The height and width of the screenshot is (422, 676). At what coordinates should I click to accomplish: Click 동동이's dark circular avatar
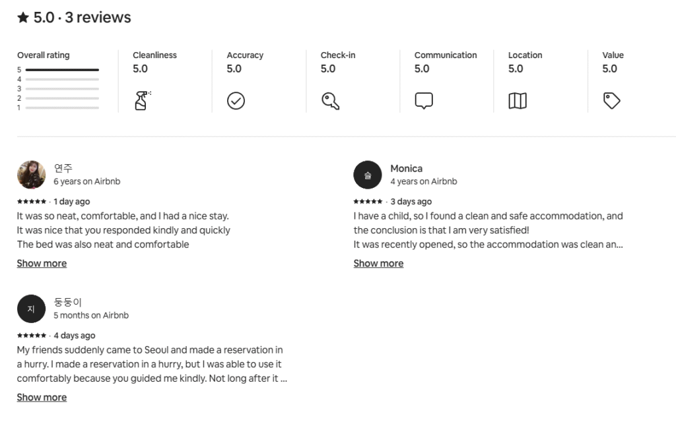tap(31, 309)
